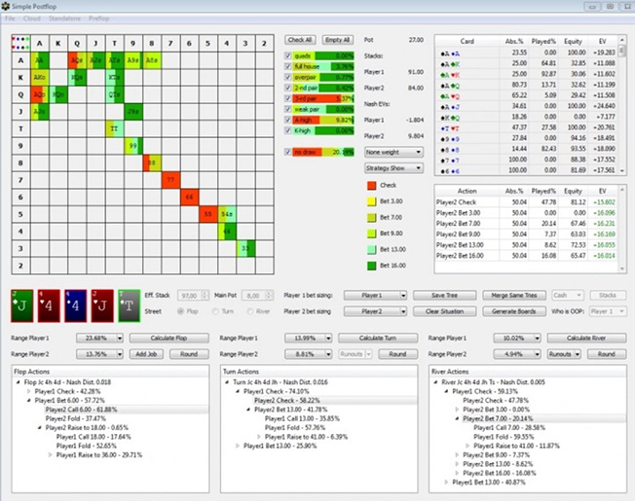Open the Preflop menu
635x501 pixels.
coord(98,18)
